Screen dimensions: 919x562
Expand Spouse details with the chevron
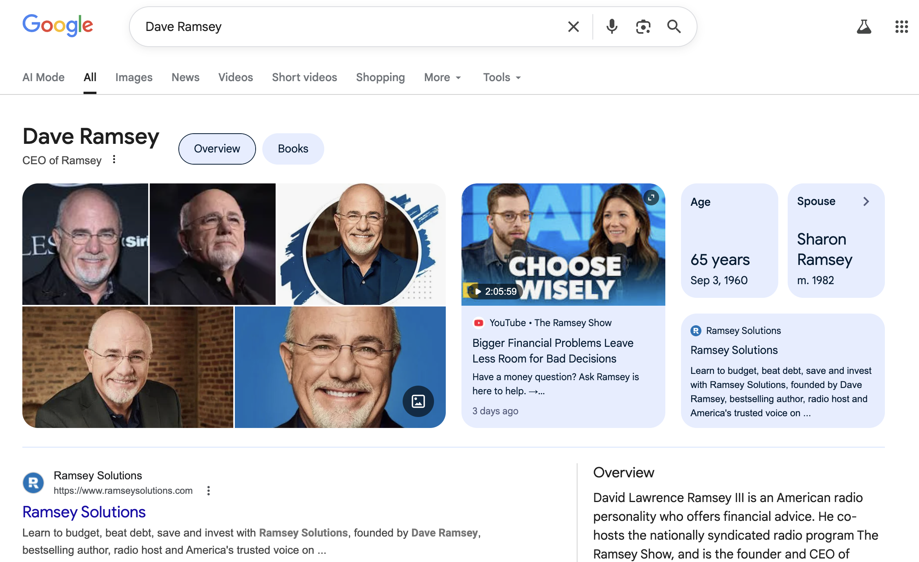coord(866,201)
